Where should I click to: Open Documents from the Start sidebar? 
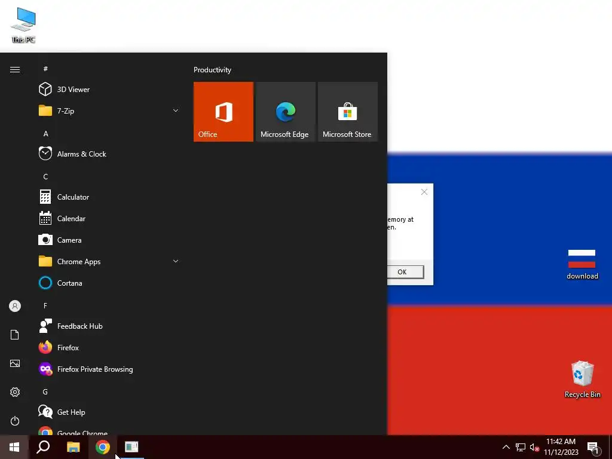(15, 335)
